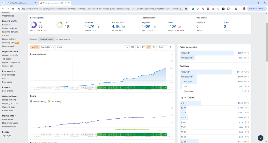Open Broken backlinks in the sidebar
The width and height of the screenshot is (268, 143).
click(9, 28)
